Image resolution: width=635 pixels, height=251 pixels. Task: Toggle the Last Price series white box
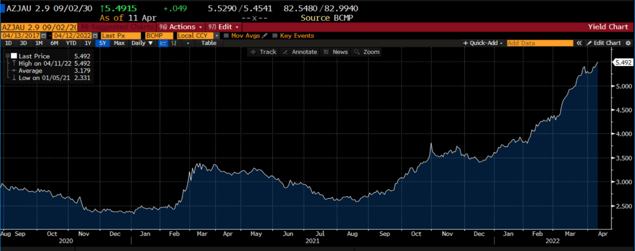[14, 56]
